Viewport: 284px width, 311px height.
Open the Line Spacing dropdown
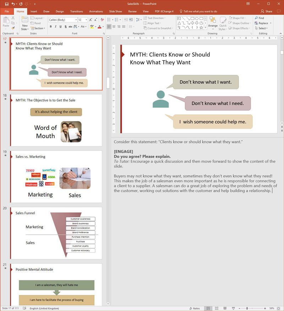point(139,20)
